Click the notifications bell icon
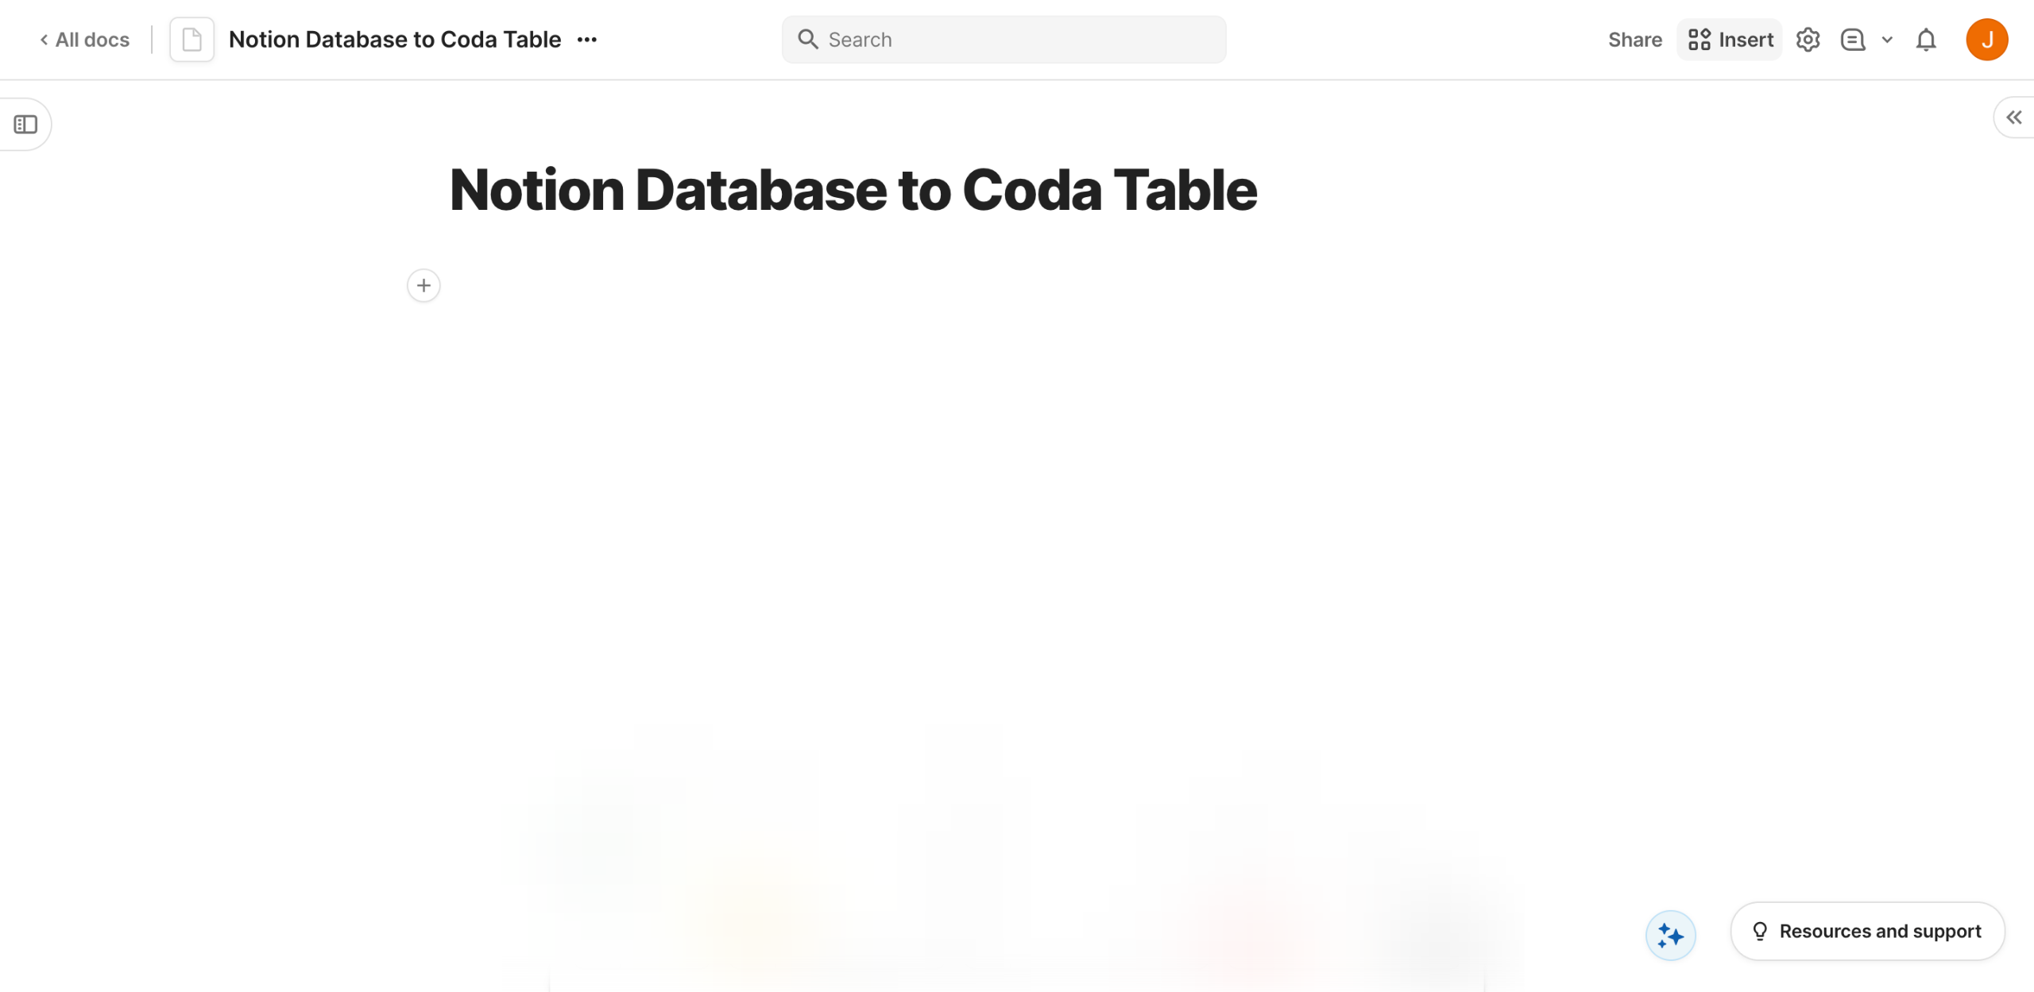Viewport: 2034px width, 992px height. [1926, 40]
